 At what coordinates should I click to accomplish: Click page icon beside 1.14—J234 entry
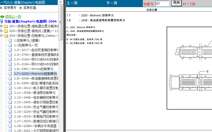[x=10, y=107]
